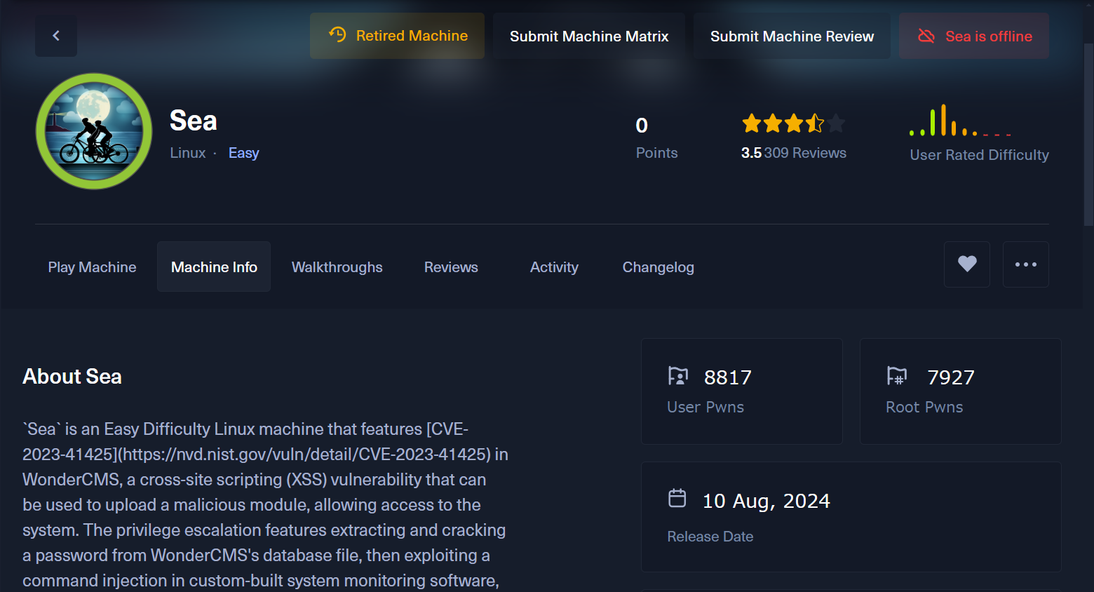Click the Sea machine avatar image
Viewport: 1094px width, 592px height.
pos(94,131)
